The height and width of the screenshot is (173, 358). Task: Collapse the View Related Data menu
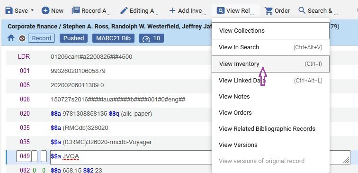[x=236, y=11]
